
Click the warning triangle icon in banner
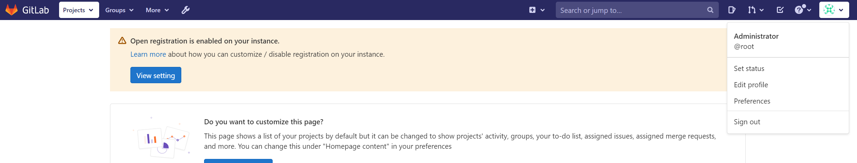tap(122, 41)
